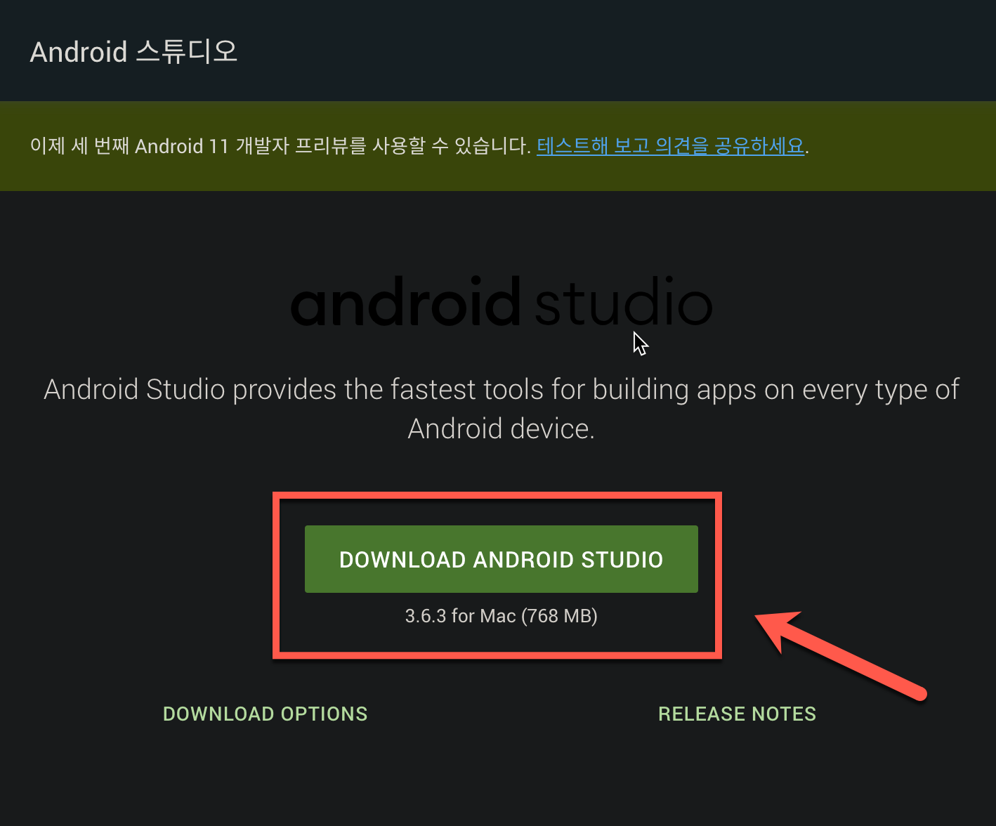996x826 pixels.
Task: Click the android studio wordmark logo
Action: (500, 302)
